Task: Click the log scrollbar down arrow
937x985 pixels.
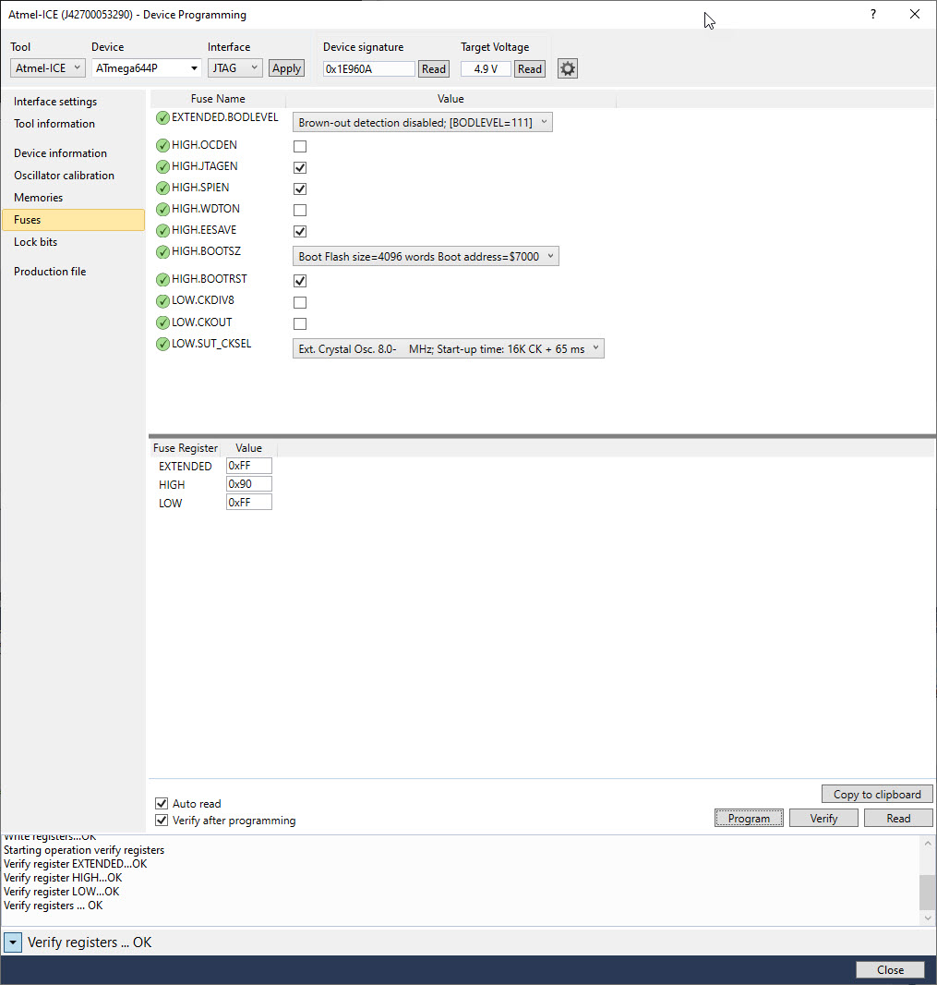Action: click(927, 918)
